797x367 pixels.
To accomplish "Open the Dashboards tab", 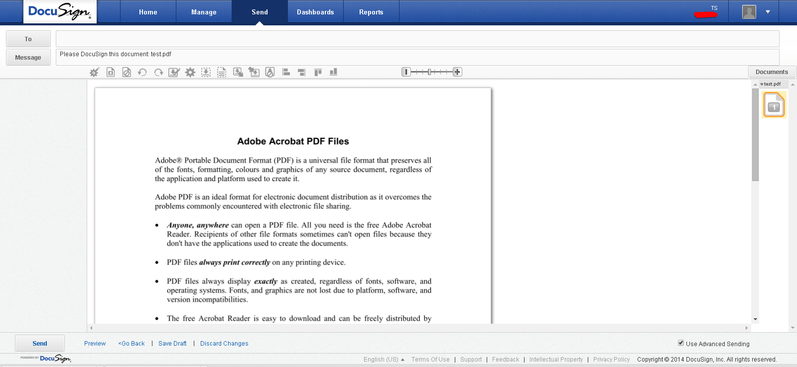I will coord(315,12).
